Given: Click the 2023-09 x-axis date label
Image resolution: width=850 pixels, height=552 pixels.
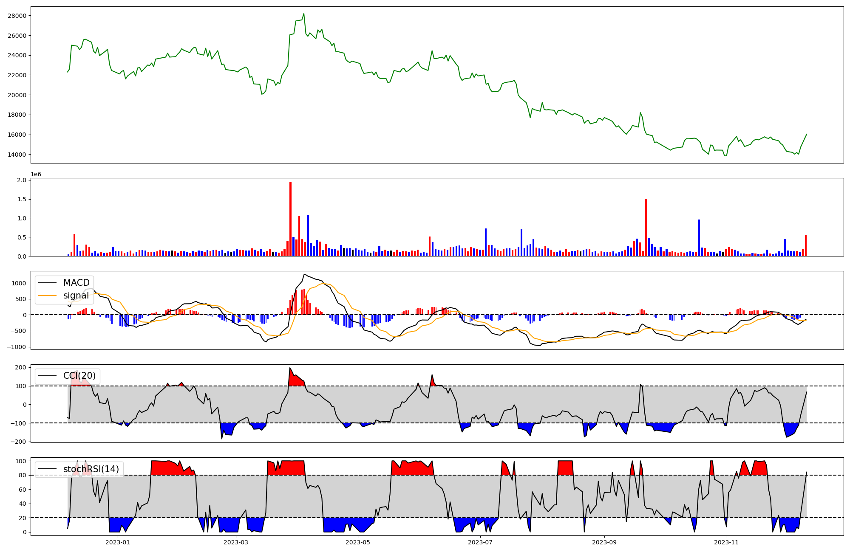Looking at the screenshot, I should tap(604, 542).
